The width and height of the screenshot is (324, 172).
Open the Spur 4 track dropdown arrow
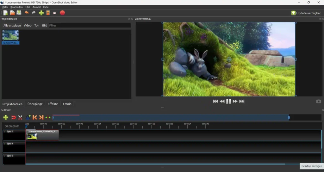(5, 144)
